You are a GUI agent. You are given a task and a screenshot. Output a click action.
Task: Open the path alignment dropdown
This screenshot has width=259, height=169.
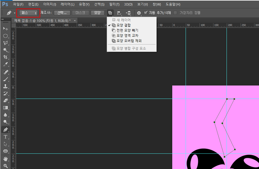[x=119, y=13]
